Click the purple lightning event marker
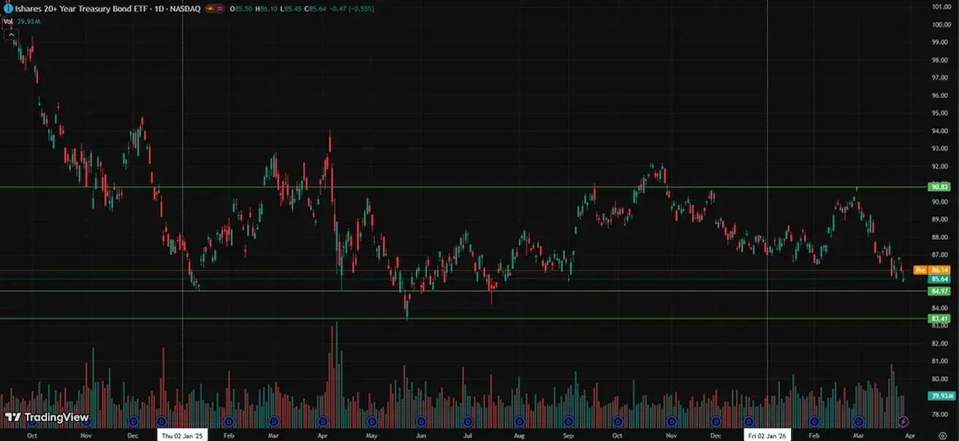The height and width of the screenshot is (441, 959). coord(903,421)
